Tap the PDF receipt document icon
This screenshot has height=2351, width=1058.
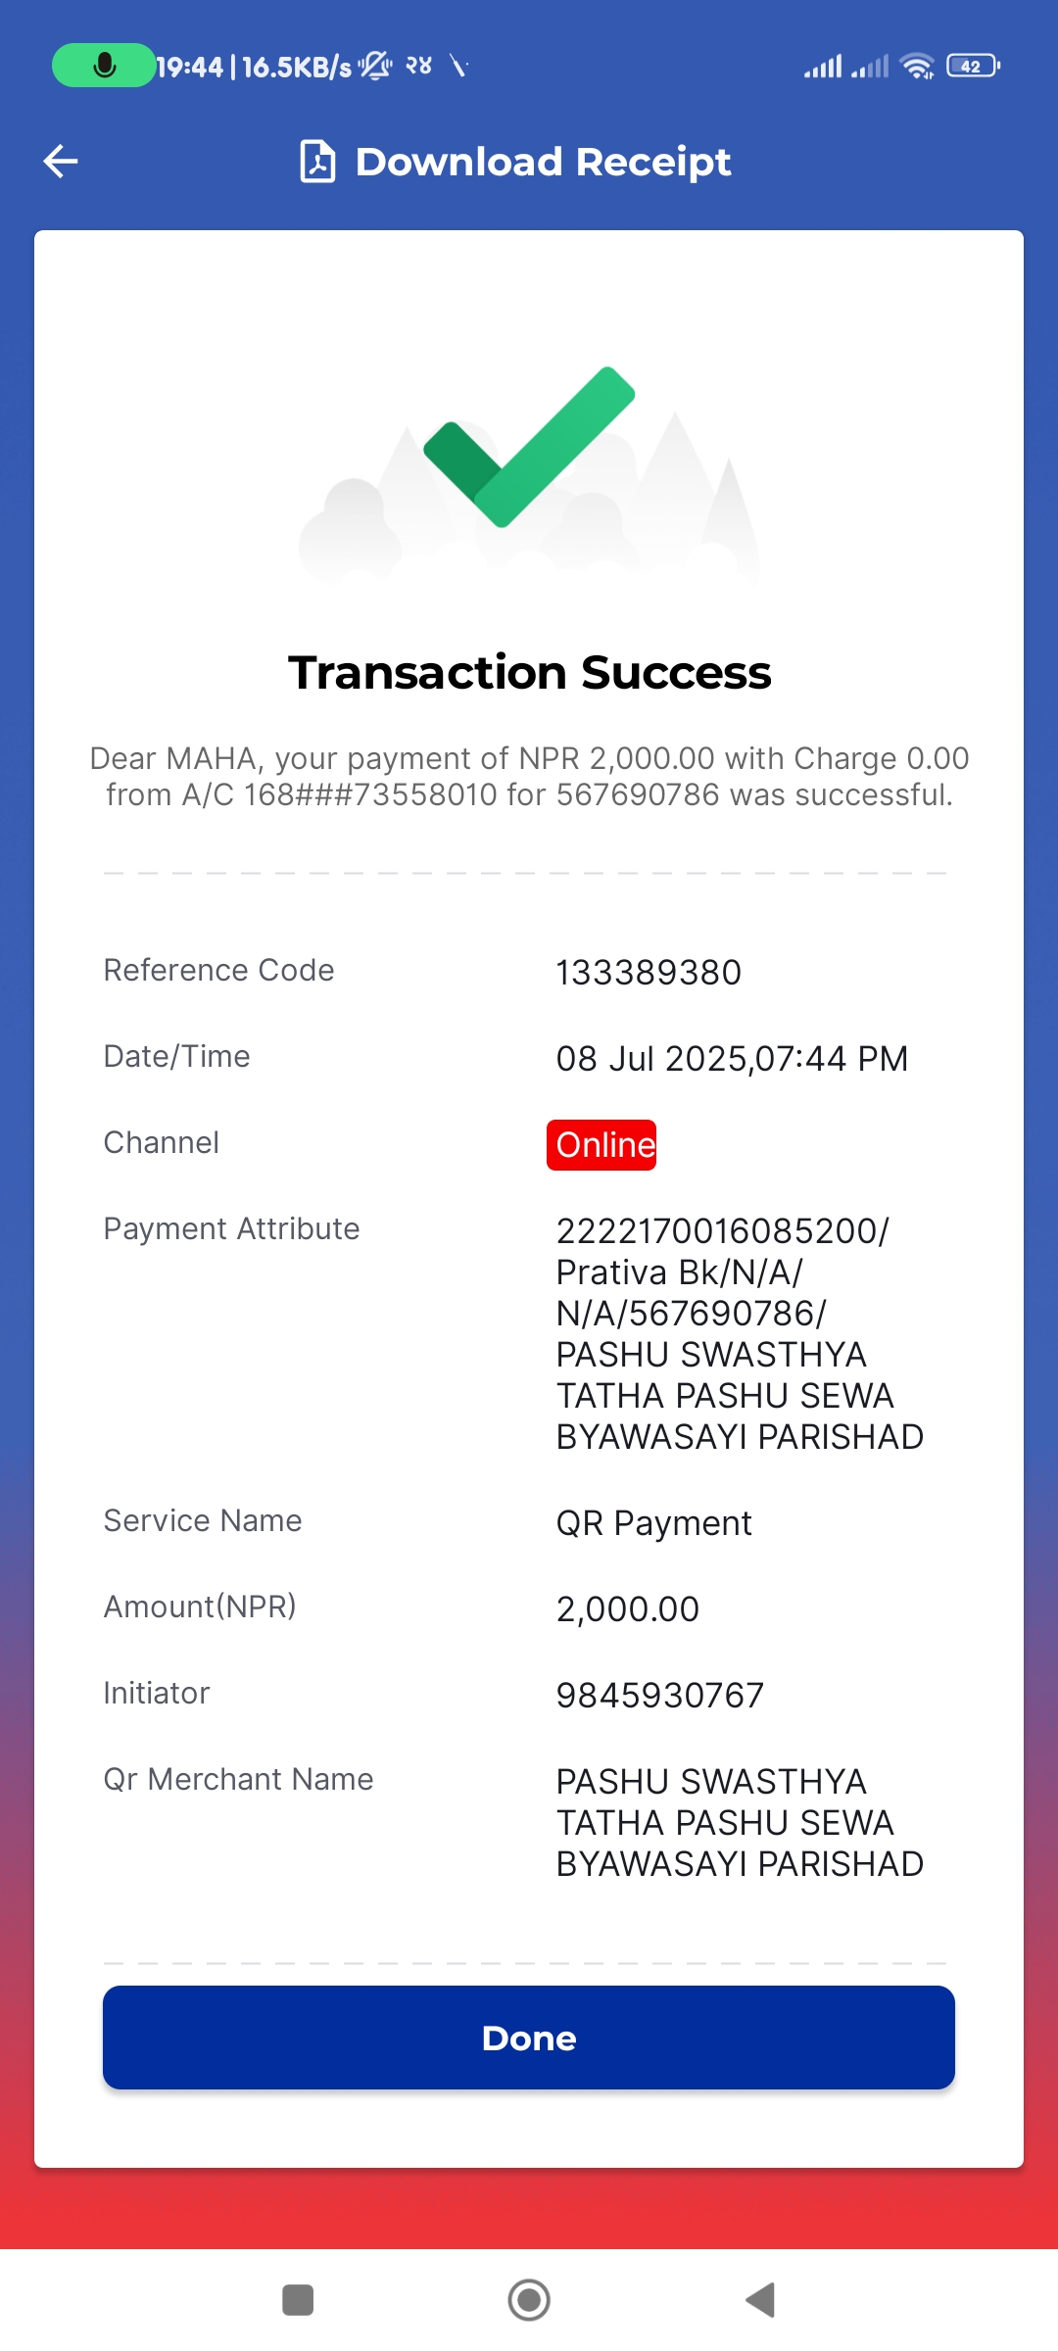(317, 162)
